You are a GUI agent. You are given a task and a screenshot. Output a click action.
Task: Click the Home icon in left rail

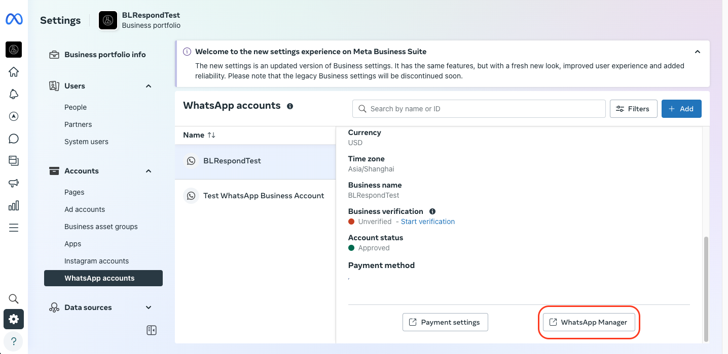[x=14, y=72]
